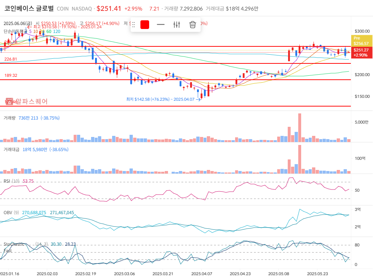373x279 pixels.
Task: Click the 2025.05.08 date axis label
Action: pyautogui.click(x=279, y=274)
